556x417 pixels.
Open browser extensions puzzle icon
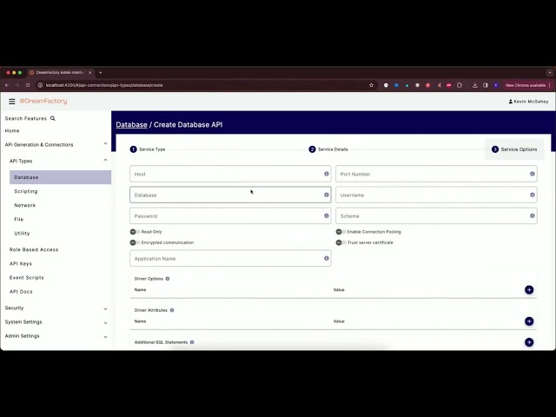pyautogui.click(x=460, y=85)
